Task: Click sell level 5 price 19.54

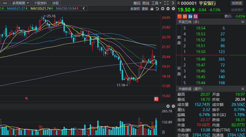Action: pyautogui.click(x=200, y=28)
